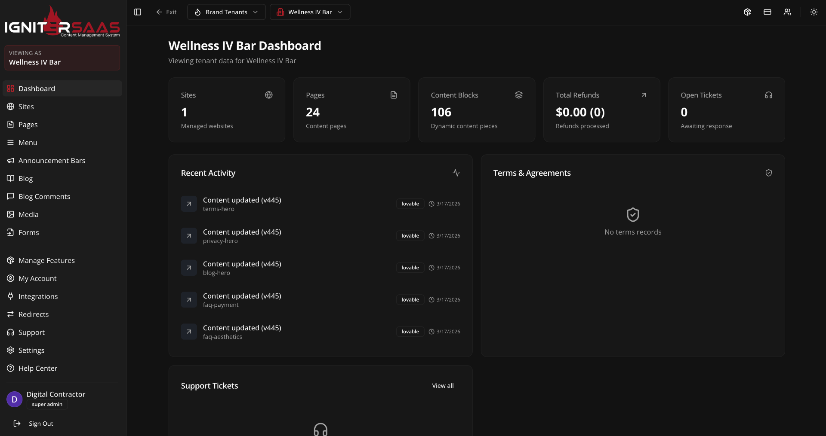826x436 pixels.
Task: Click the credit card billing icon
Action: 767,12
